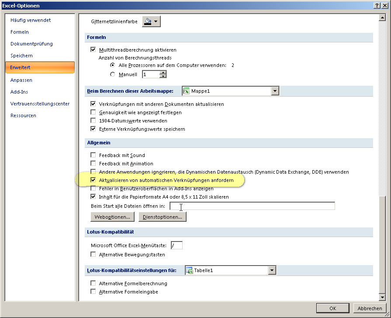Viewport: 391px width, 318px height.
Task: Click the Excel icon beside Mappe1
Action: (186, 91)
